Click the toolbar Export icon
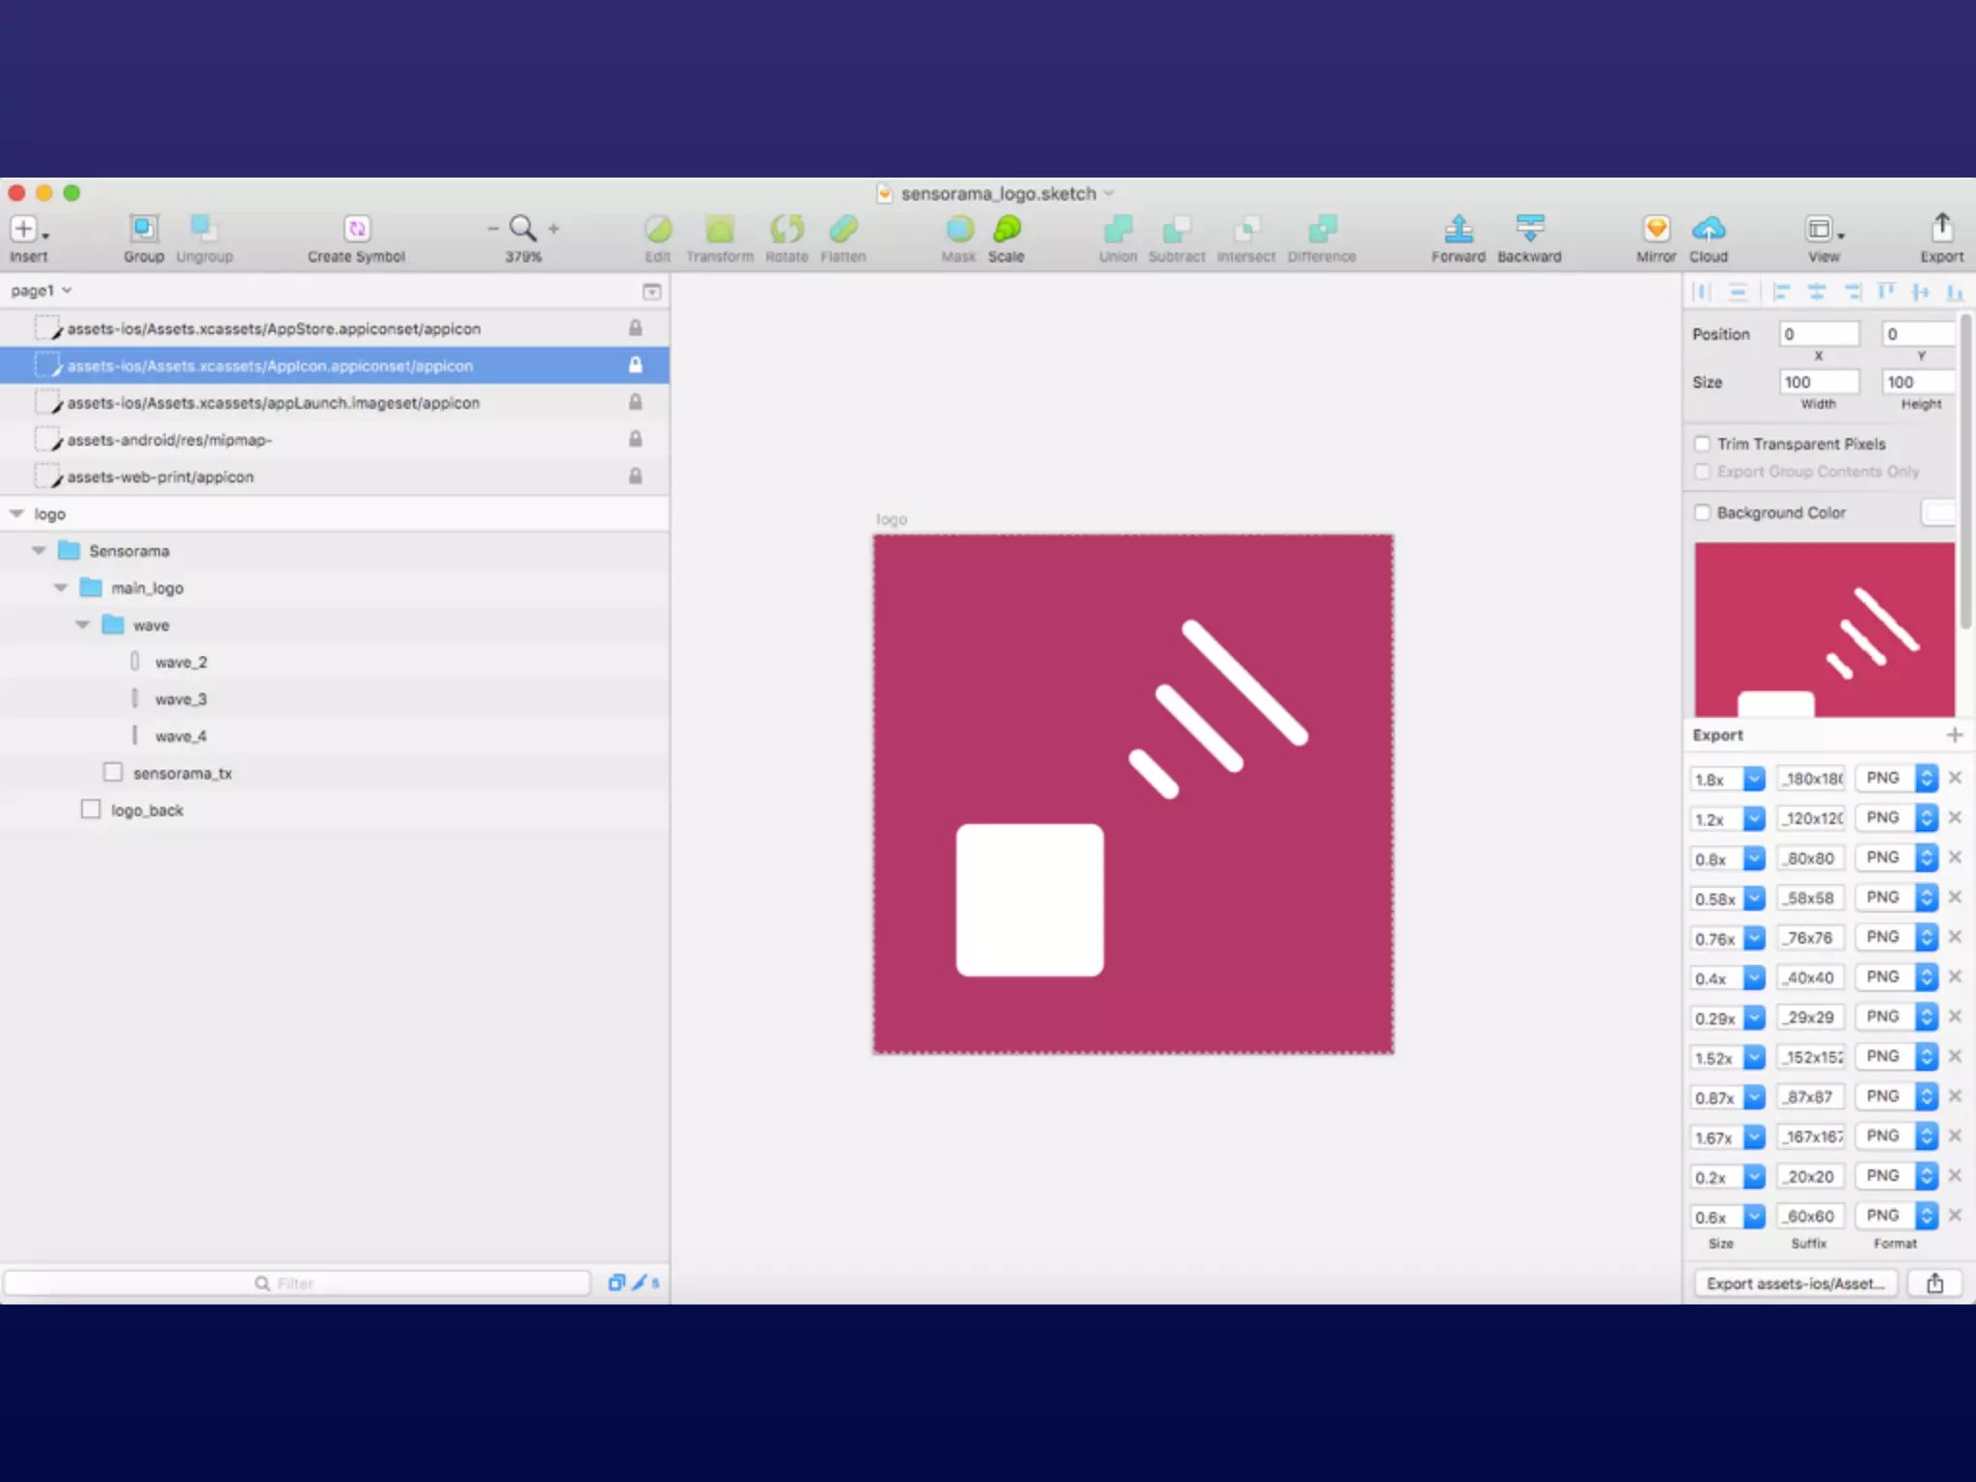 [x=1941, y=229]
